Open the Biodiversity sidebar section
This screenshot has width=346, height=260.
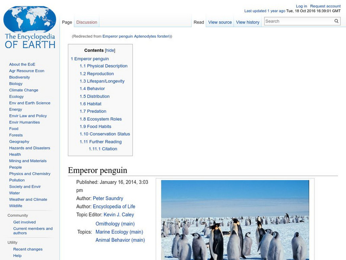[20, 77]
